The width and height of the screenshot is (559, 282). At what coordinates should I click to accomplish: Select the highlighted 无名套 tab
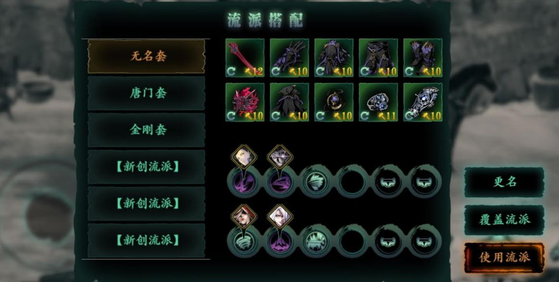147,56
